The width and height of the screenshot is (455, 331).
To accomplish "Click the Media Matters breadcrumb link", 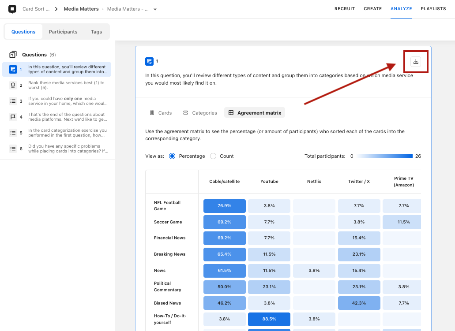I will point(81,9).
